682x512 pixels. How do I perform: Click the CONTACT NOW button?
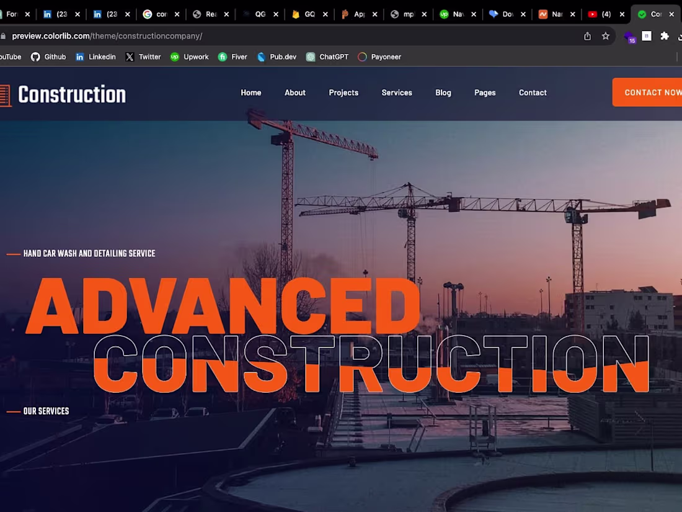click(651, 92)
